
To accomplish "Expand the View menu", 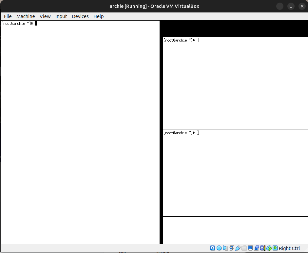I will click(45, 16).
